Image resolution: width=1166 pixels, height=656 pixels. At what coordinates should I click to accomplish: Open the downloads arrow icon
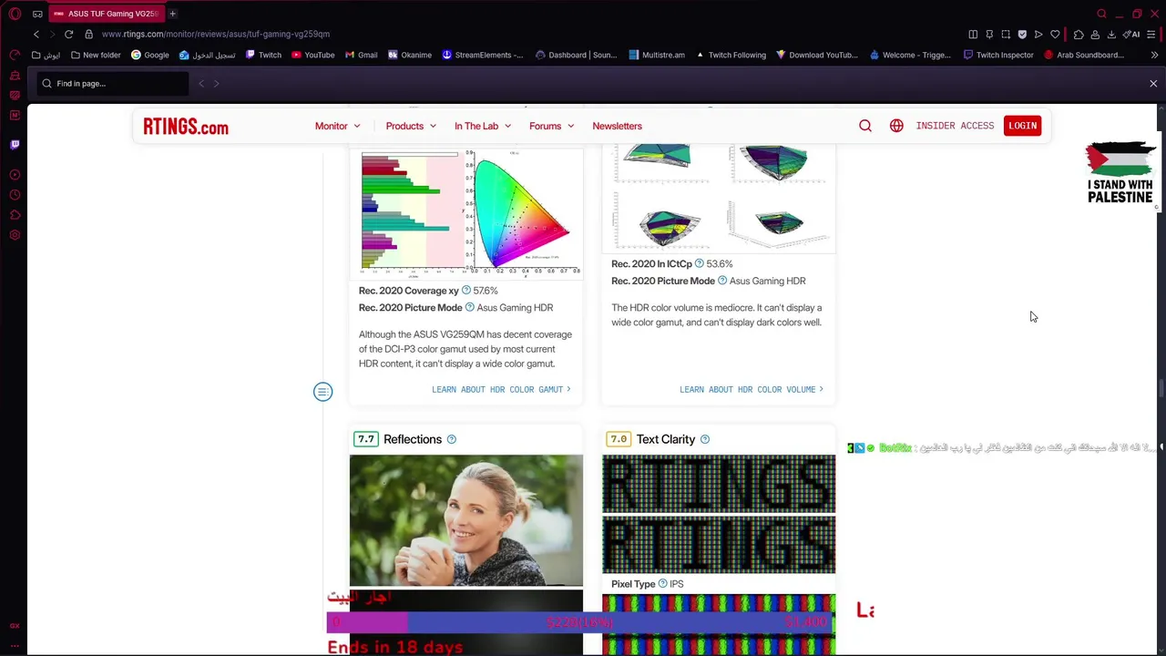tap(1111, 35)
